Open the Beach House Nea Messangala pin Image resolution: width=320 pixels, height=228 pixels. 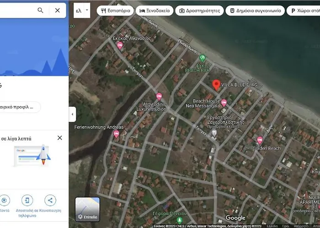pos(224,103)
